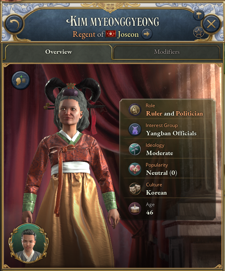The image size is (225, 271).
Task: Click the Culture masks icon
Action: [135, 189]
